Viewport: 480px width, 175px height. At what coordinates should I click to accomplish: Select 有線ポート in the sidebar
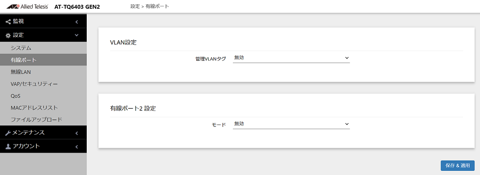click(43, 60)
